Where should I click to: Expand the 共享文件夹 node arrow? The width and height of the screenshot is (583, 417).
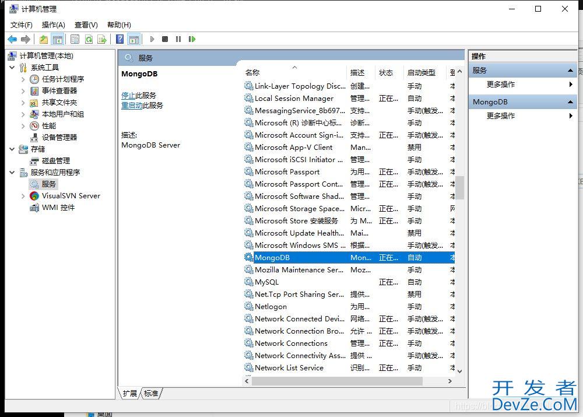pyautogui.click(x=23, y=103)
